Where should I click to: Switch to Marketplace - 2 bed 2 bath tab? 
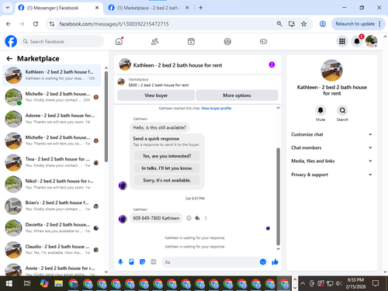(149, 8)
